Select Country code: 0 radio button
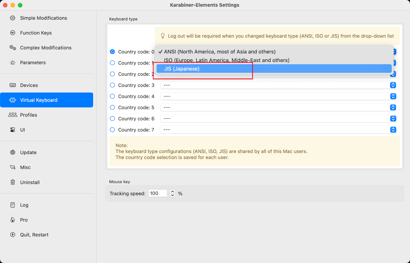410x263 pixels. pos(112,52)
